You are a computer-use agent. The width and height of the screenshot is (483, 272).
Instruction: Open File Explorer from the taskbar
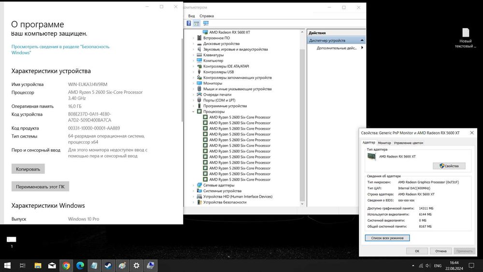point(38,265)
